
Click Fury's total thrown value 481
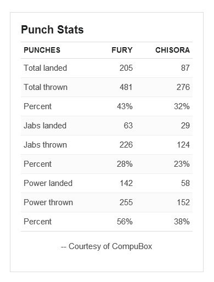click(x=126, y=87)
